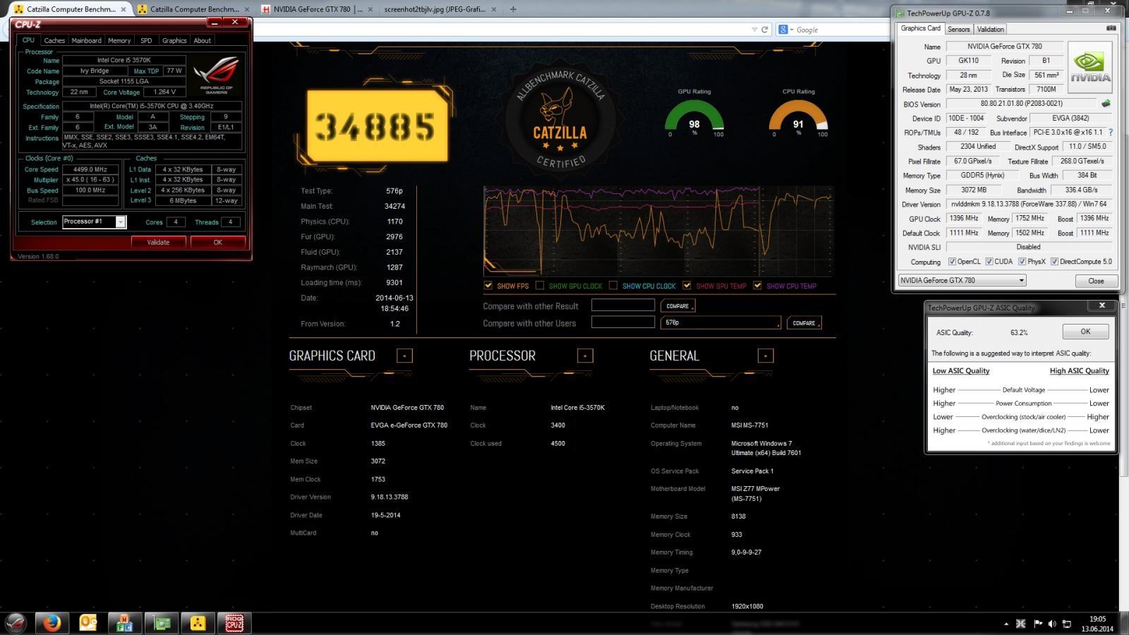The width and height of the screenshot is (1129, 635).
Task: Enable the Show CPU Clock checkbox
Action: 613,286
